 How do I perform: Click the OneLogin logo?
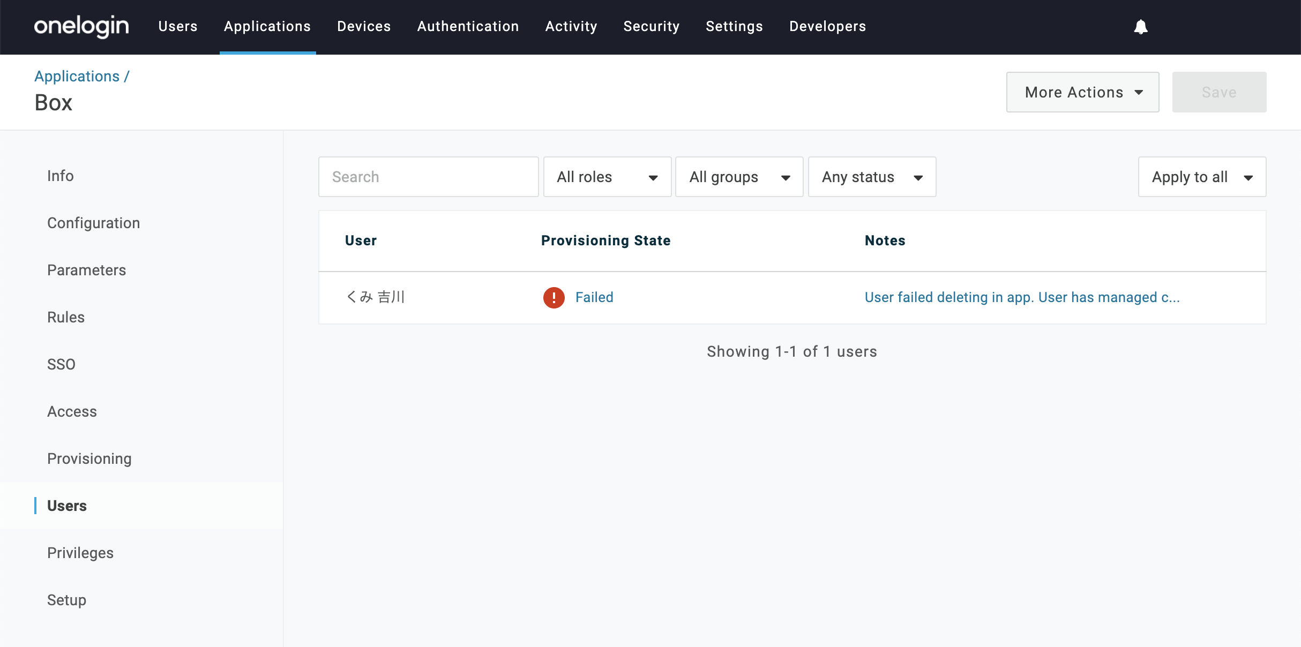(x=81, y=26)
